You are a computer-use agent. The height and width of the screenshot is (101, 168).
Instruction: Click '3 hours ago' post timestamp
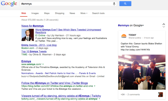[149, 38]
